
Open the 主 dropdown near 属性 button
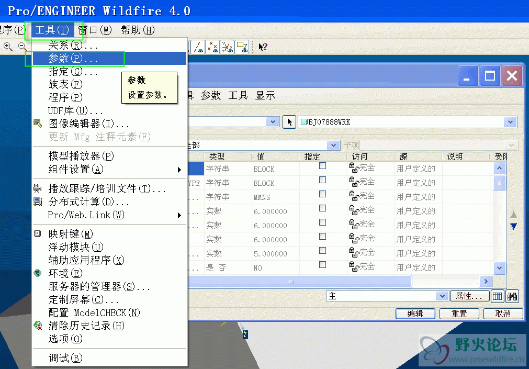click(x=442, y=296)
